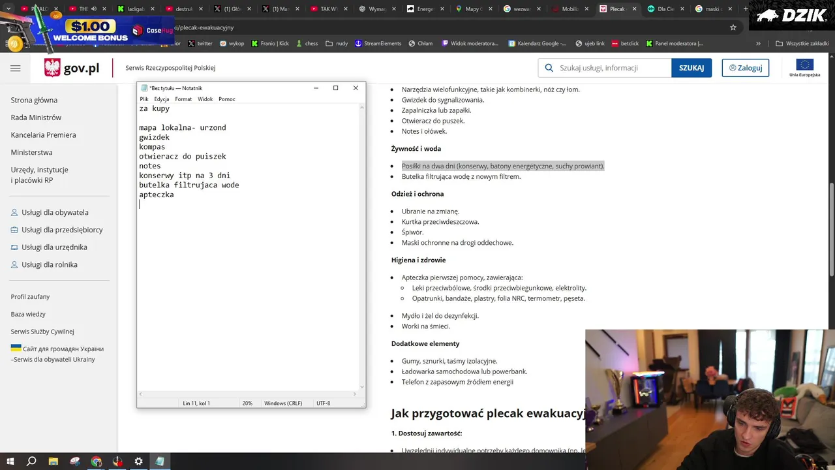835x470 pixels.
Task: Open the wykop bookmark
Action: click(x=232, y=43)
